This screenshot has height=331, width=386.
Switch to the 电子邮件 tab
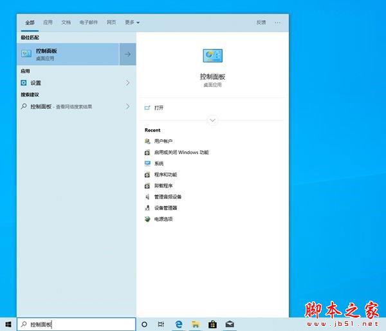click(x=89, y=23)
